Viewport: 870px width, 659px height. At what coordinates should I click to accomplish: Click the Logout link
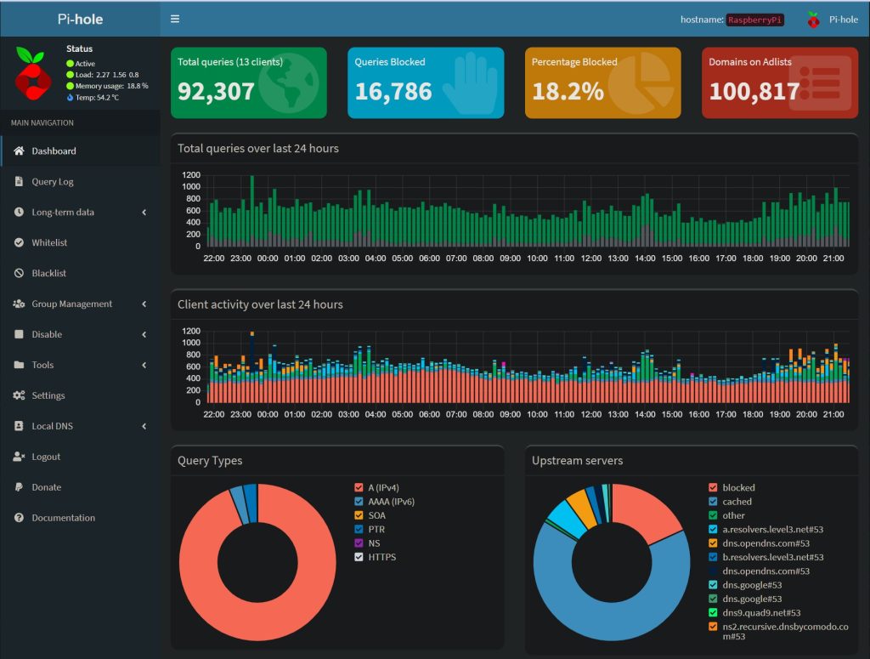click(46, 457)
